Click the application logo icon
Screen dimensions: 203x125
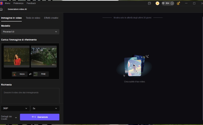point(1,3)
